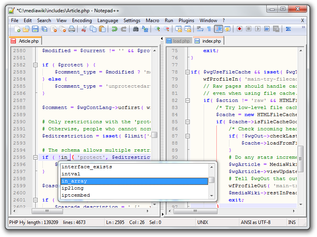Open a file with the toolbar icon

(26, 28)
